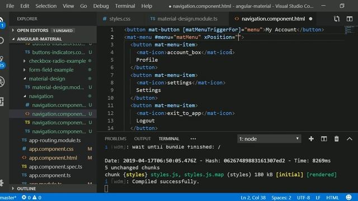Open the Debug activity bar icon

pyautogui.click(x=2, y=82)
